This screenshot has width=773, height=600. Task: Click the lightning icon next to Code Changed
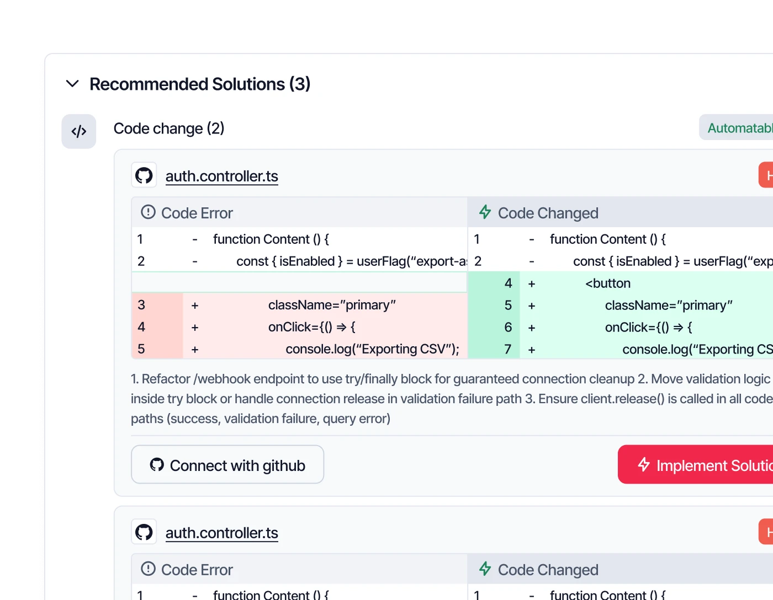click(485, 212)
